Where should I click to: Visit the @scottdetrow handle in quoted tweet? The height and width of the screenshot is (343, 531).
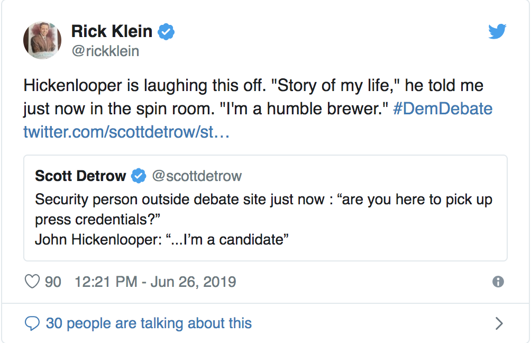coord(197,176)
